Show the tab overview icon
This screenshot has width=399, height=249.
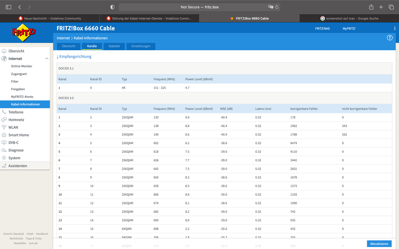[391, 7]
